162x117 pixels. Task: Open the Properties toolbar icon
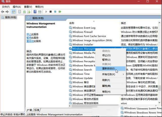click(19, 12)
